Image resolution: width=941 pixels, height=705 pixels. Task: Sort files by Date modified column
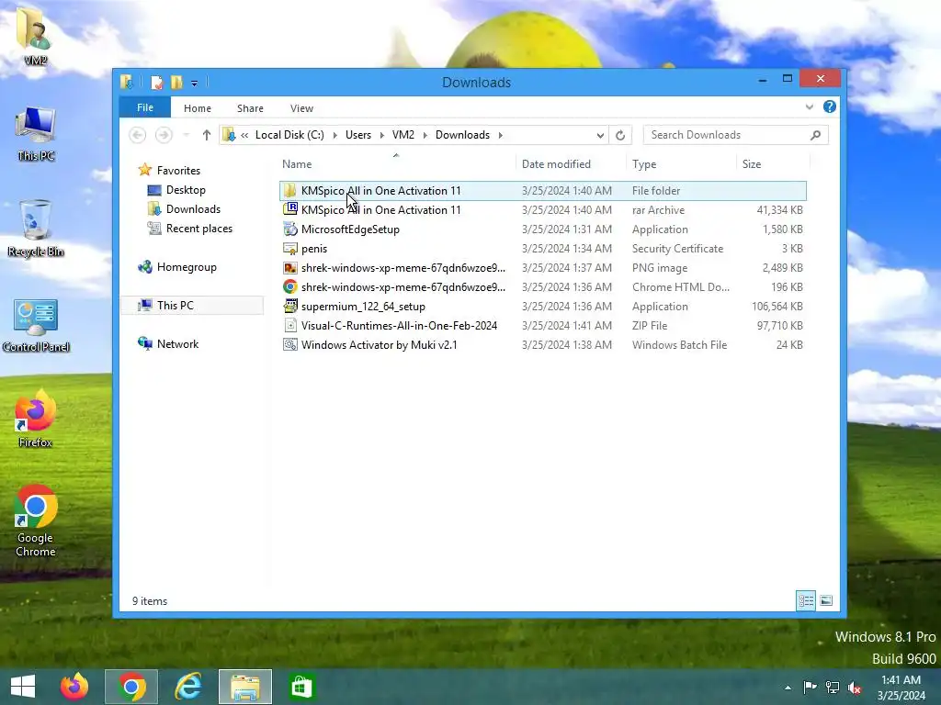click(x=556, y=163)
